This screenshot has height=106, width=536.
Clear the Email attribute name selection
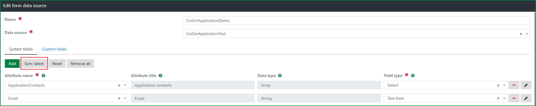(x=119, y=98)
